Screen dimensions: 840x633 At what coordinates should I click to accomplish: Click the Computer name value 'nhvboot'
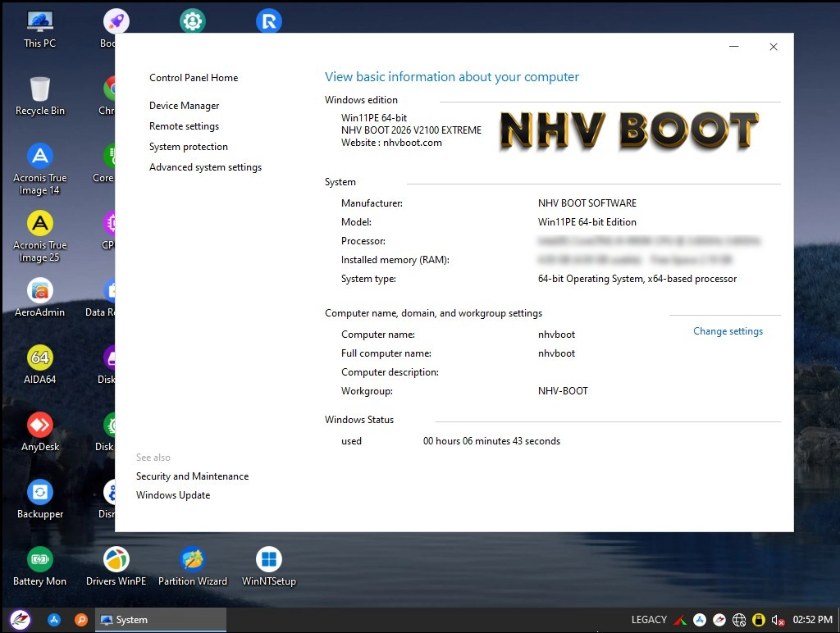pos(556,335)
